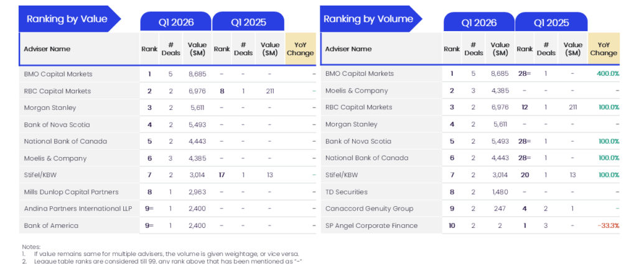Click the green 400.0% YoY change value
This screenshot has width=644, height=264.
[x=607, y=74]
